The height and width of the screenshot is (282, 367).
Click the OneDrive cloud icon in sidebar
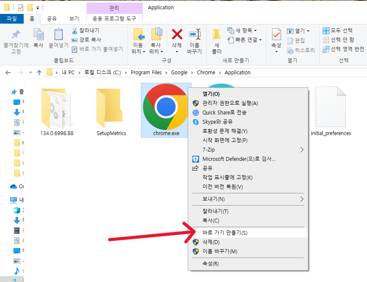tap(13, 187)
